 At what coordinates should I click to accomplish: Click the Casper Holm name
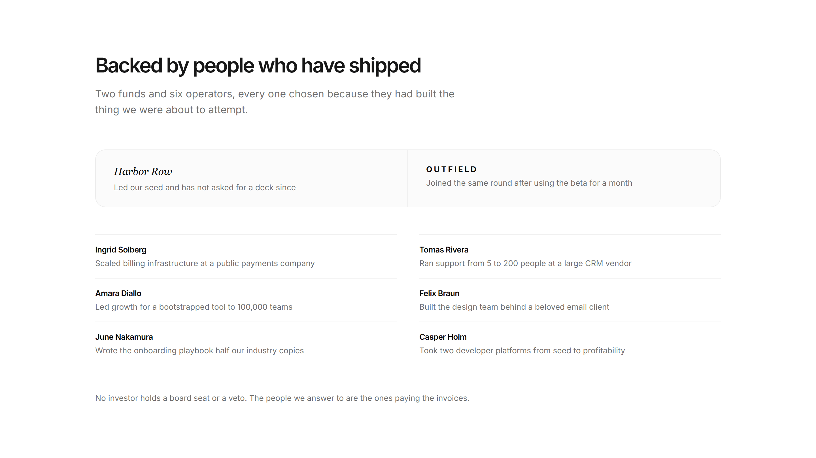coord(443,337)
